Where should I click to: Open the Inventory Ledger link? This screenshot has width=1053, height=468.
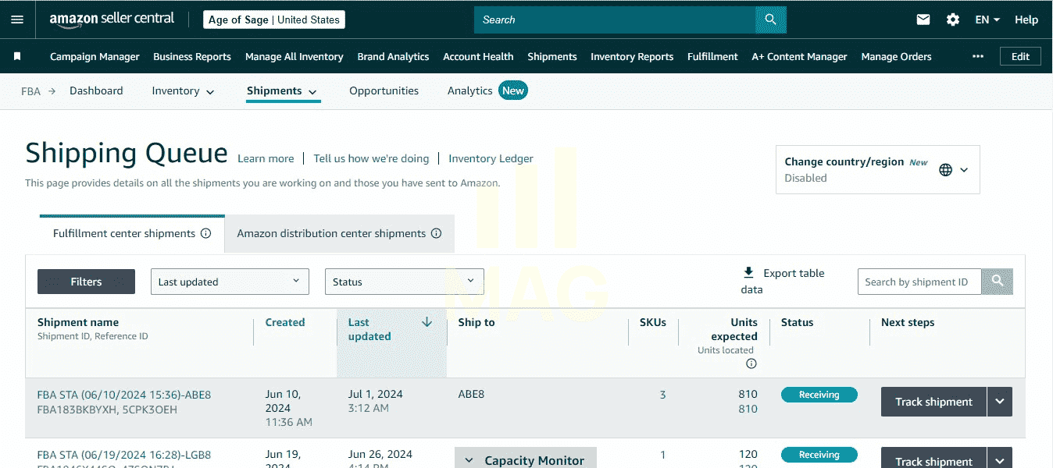(x=491, y=158)
